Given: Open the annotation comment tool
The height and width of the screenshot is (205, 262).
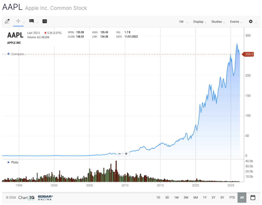Looking at the screenshot, I should (x=31, y=21).
